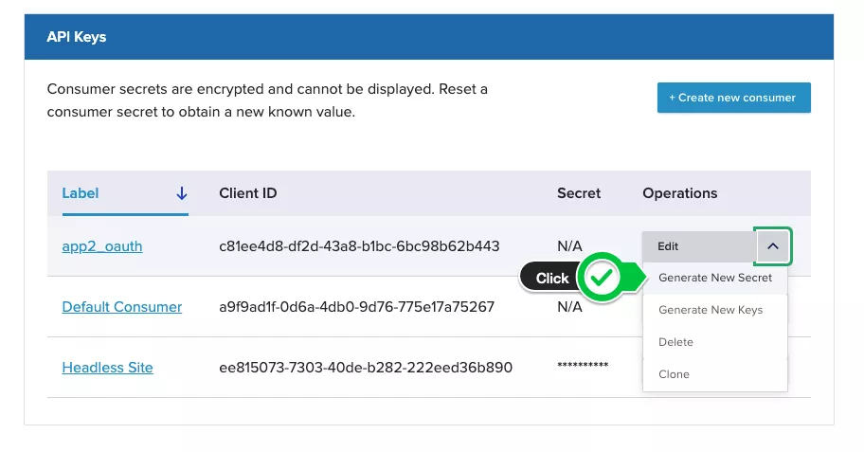Select Delete from the operations menu
Viewport: 864px width, 452px height.
tap(676, 342)
